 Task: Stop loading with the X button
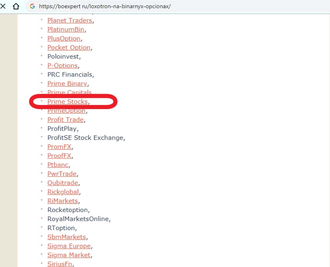pos(3,6)
